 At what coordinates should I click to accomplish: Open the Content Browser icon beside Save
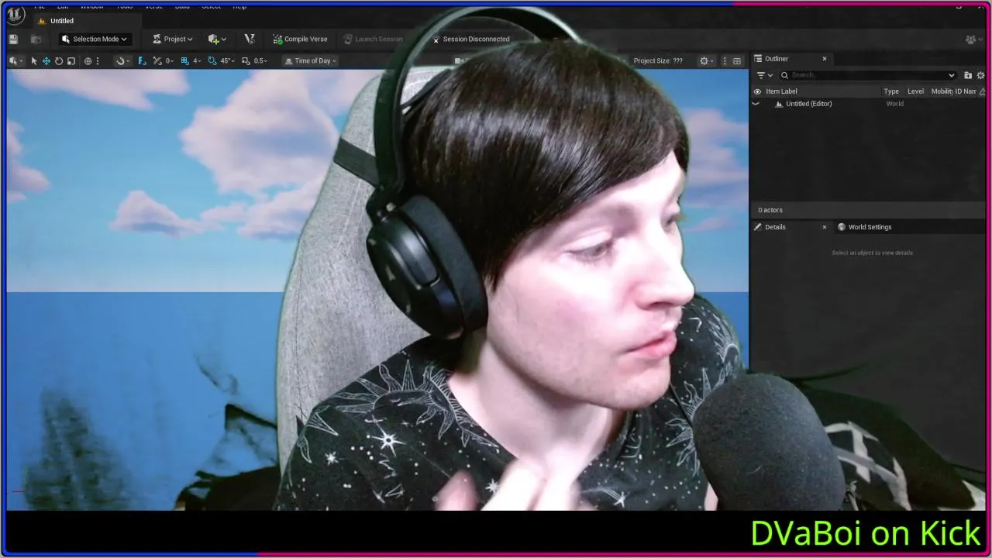click(x=36, y=39)
